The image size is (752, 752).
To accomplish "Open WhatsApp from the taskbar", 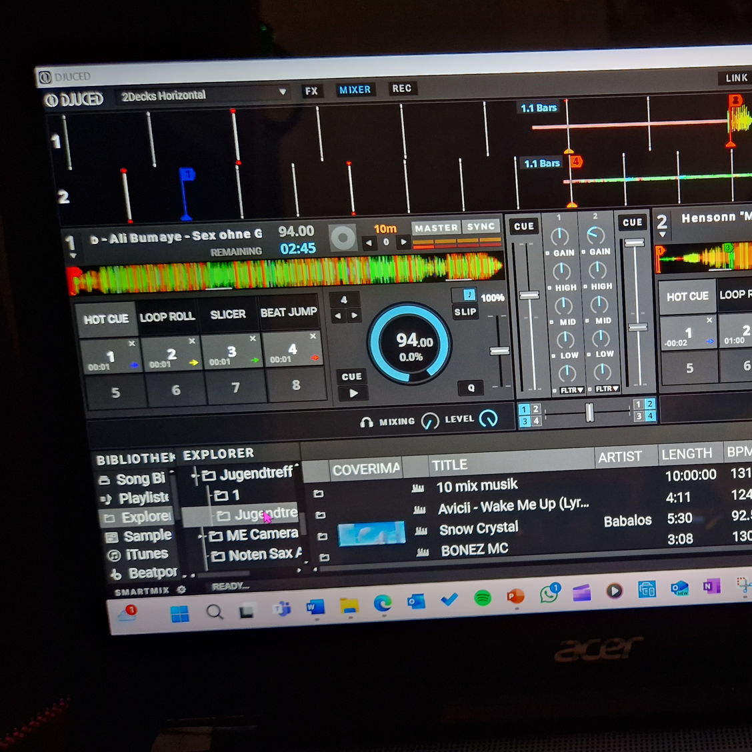I will coord(549,594).
